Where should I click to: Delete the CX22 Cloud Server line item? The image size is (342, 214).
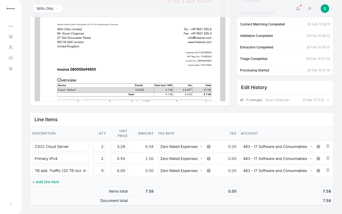pyautogui.click(x=328, y=146)
